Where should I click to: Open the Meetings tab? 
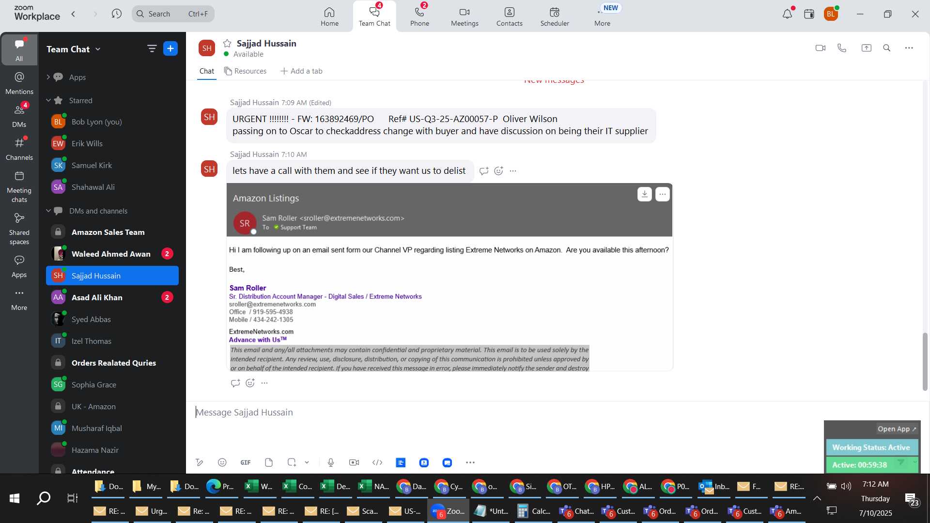(x=465, y=16)
